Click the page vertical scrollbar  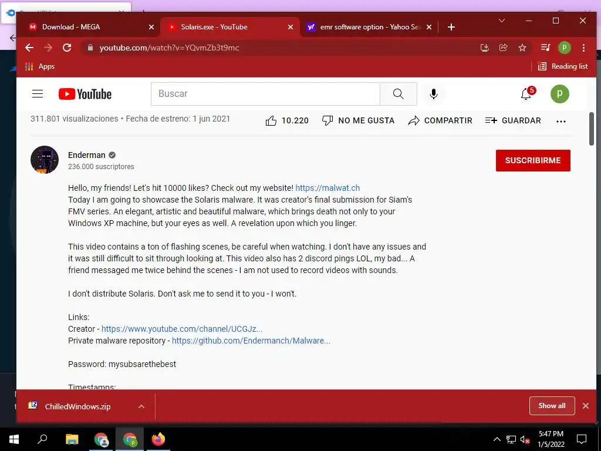click(592, 129)
